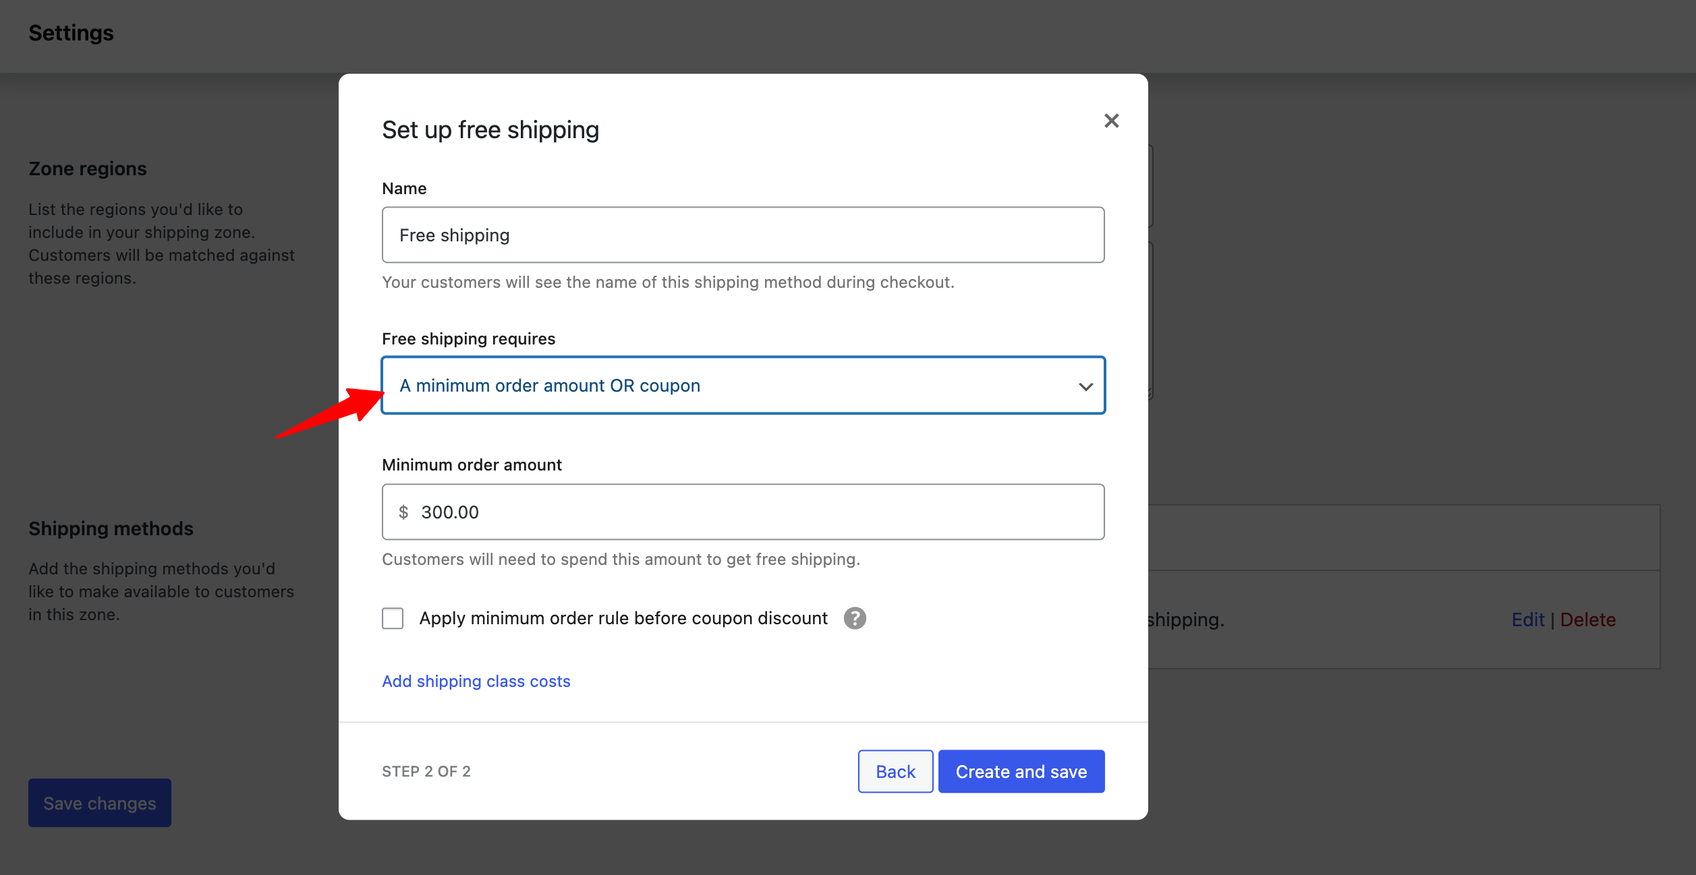The height and width of the screenshot is (875, 1696).
Task: Click the help icon next to coupon rule
Action: coord(855,618)
